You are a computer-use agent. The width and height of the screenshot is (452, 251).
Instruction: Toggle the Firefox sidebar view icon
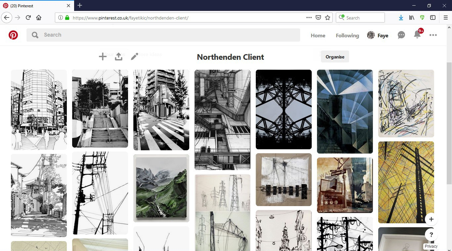(x=432, y=18)
